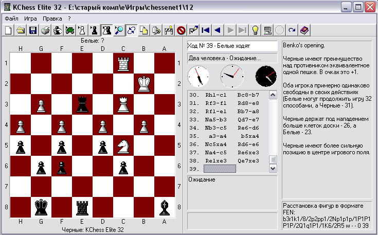Viewport: 378px width, 235px height.
Task: Click the New game blank page icon
Action: tap(8, 30)
